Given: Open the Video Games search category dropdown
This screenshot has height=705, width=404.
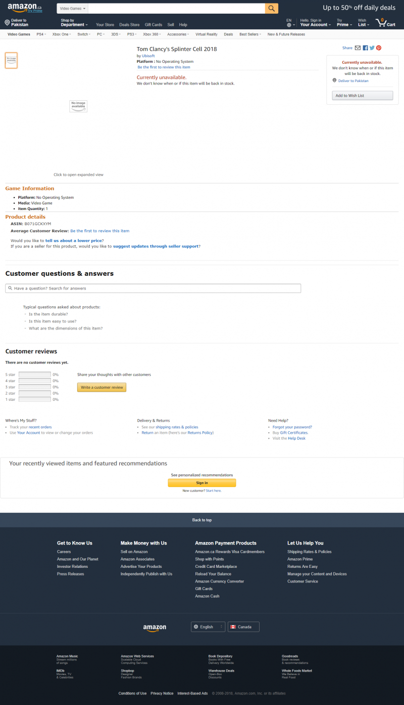Looking at the screenshot, I should pyautogui.click(x=72, y=9).
